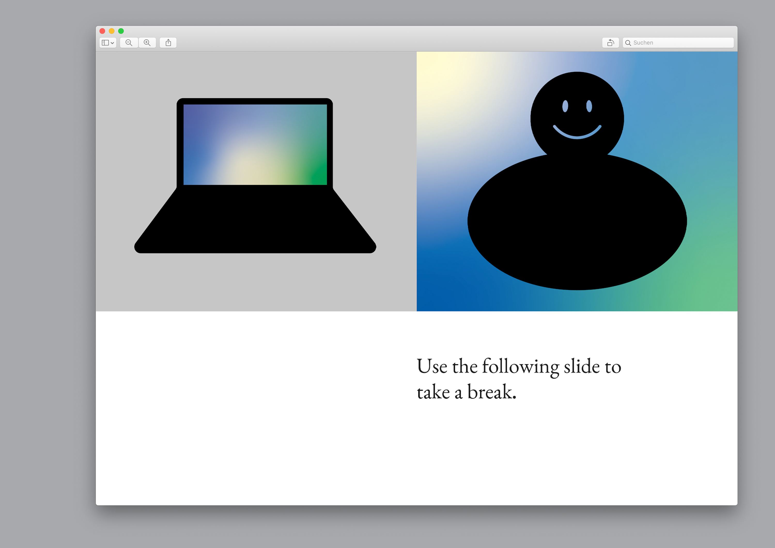Close the Preview window with red button
775x548 pixels.
pyautogui.click(x=102, y=31)
